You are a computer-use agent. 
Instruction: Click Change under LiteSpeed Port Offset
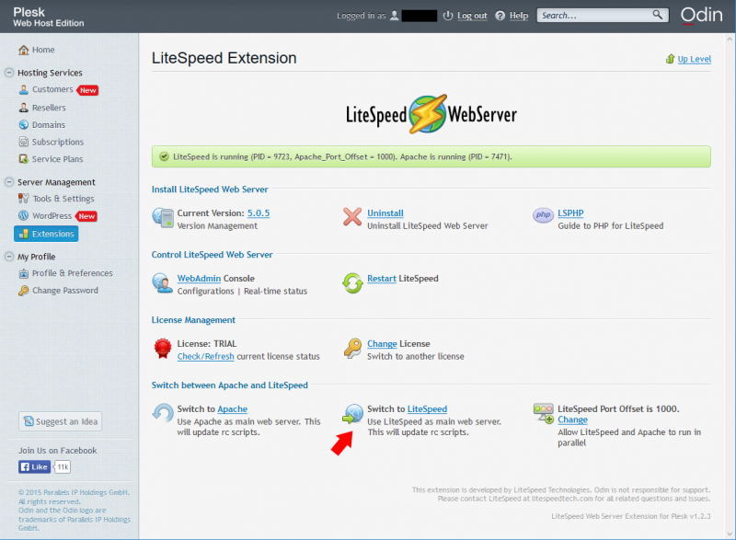(x=572, y=419)
